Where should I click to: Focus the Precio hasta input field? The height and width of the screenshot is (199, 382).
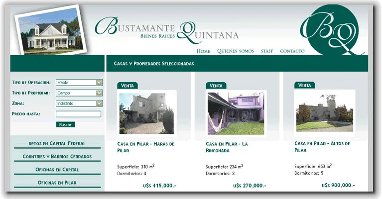(x=79, y=114)
